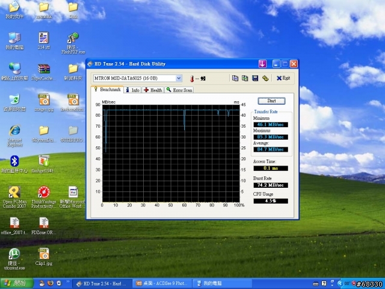The width and height of the screenshot is (385, 289).
Task: Select the Clip1.jpg file on the desktop
Action: point(44,257)
